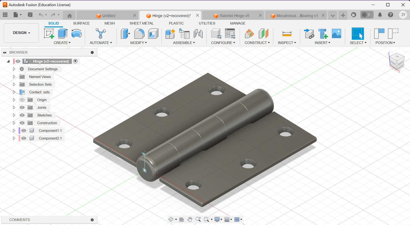Click the New Component icon in Assemble
The image size is (410, 225).
tap(170, 34)
